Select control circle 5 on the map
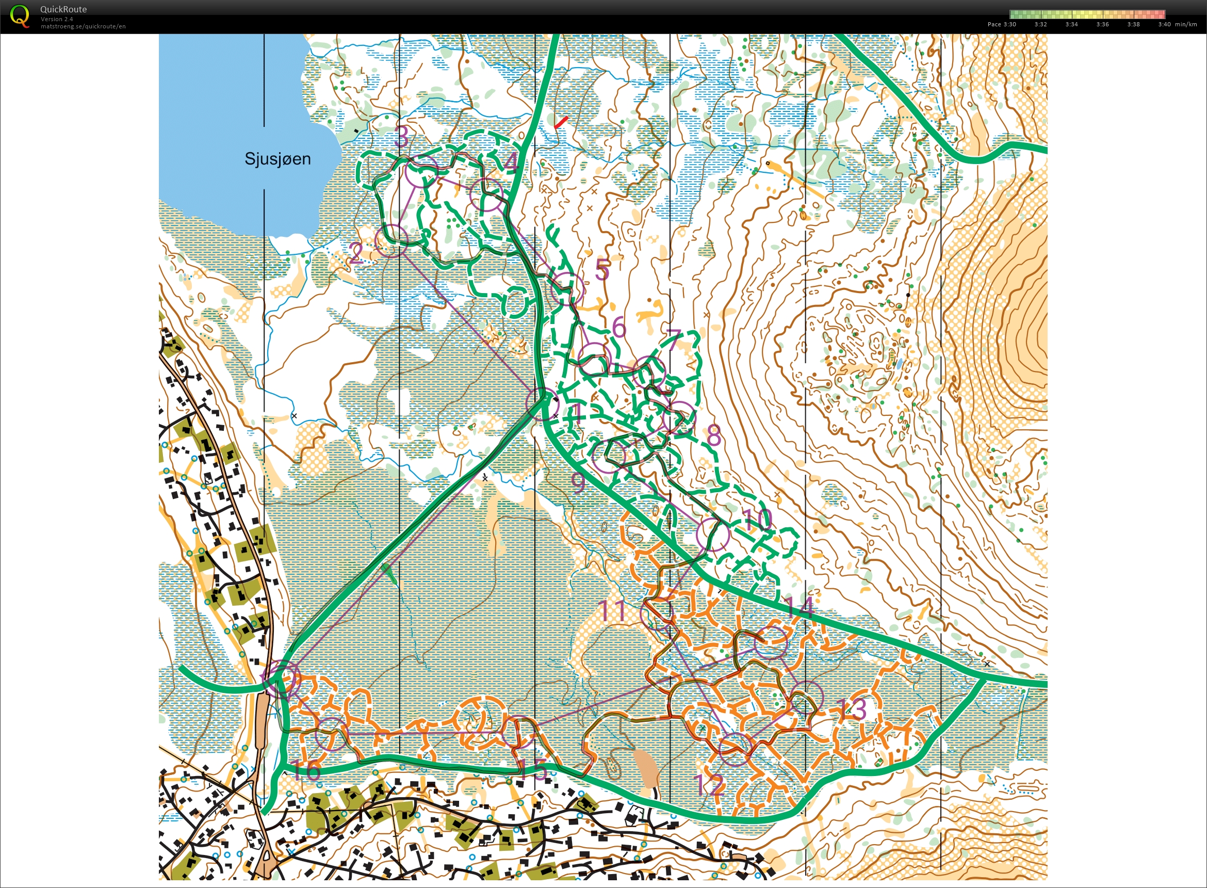Screen dimensions: 1207x888 coord(567,288)
